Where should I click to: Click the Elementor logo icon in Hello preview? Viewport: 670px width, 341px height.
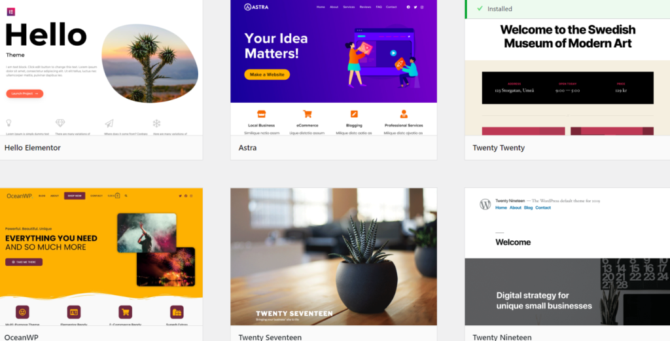pyautogui.click(x=11, y=12)
